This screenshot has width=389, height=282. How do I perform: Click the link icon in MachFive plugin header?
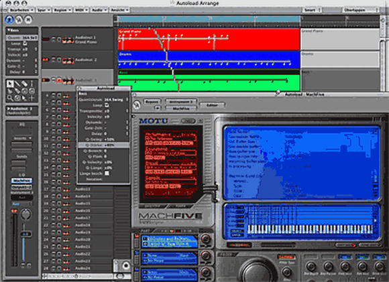(137, 105)
